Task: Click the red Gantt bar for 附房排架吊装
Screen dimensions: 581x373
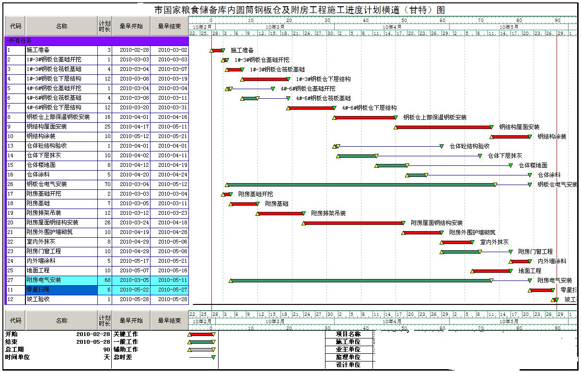Action: pos(280,213)
